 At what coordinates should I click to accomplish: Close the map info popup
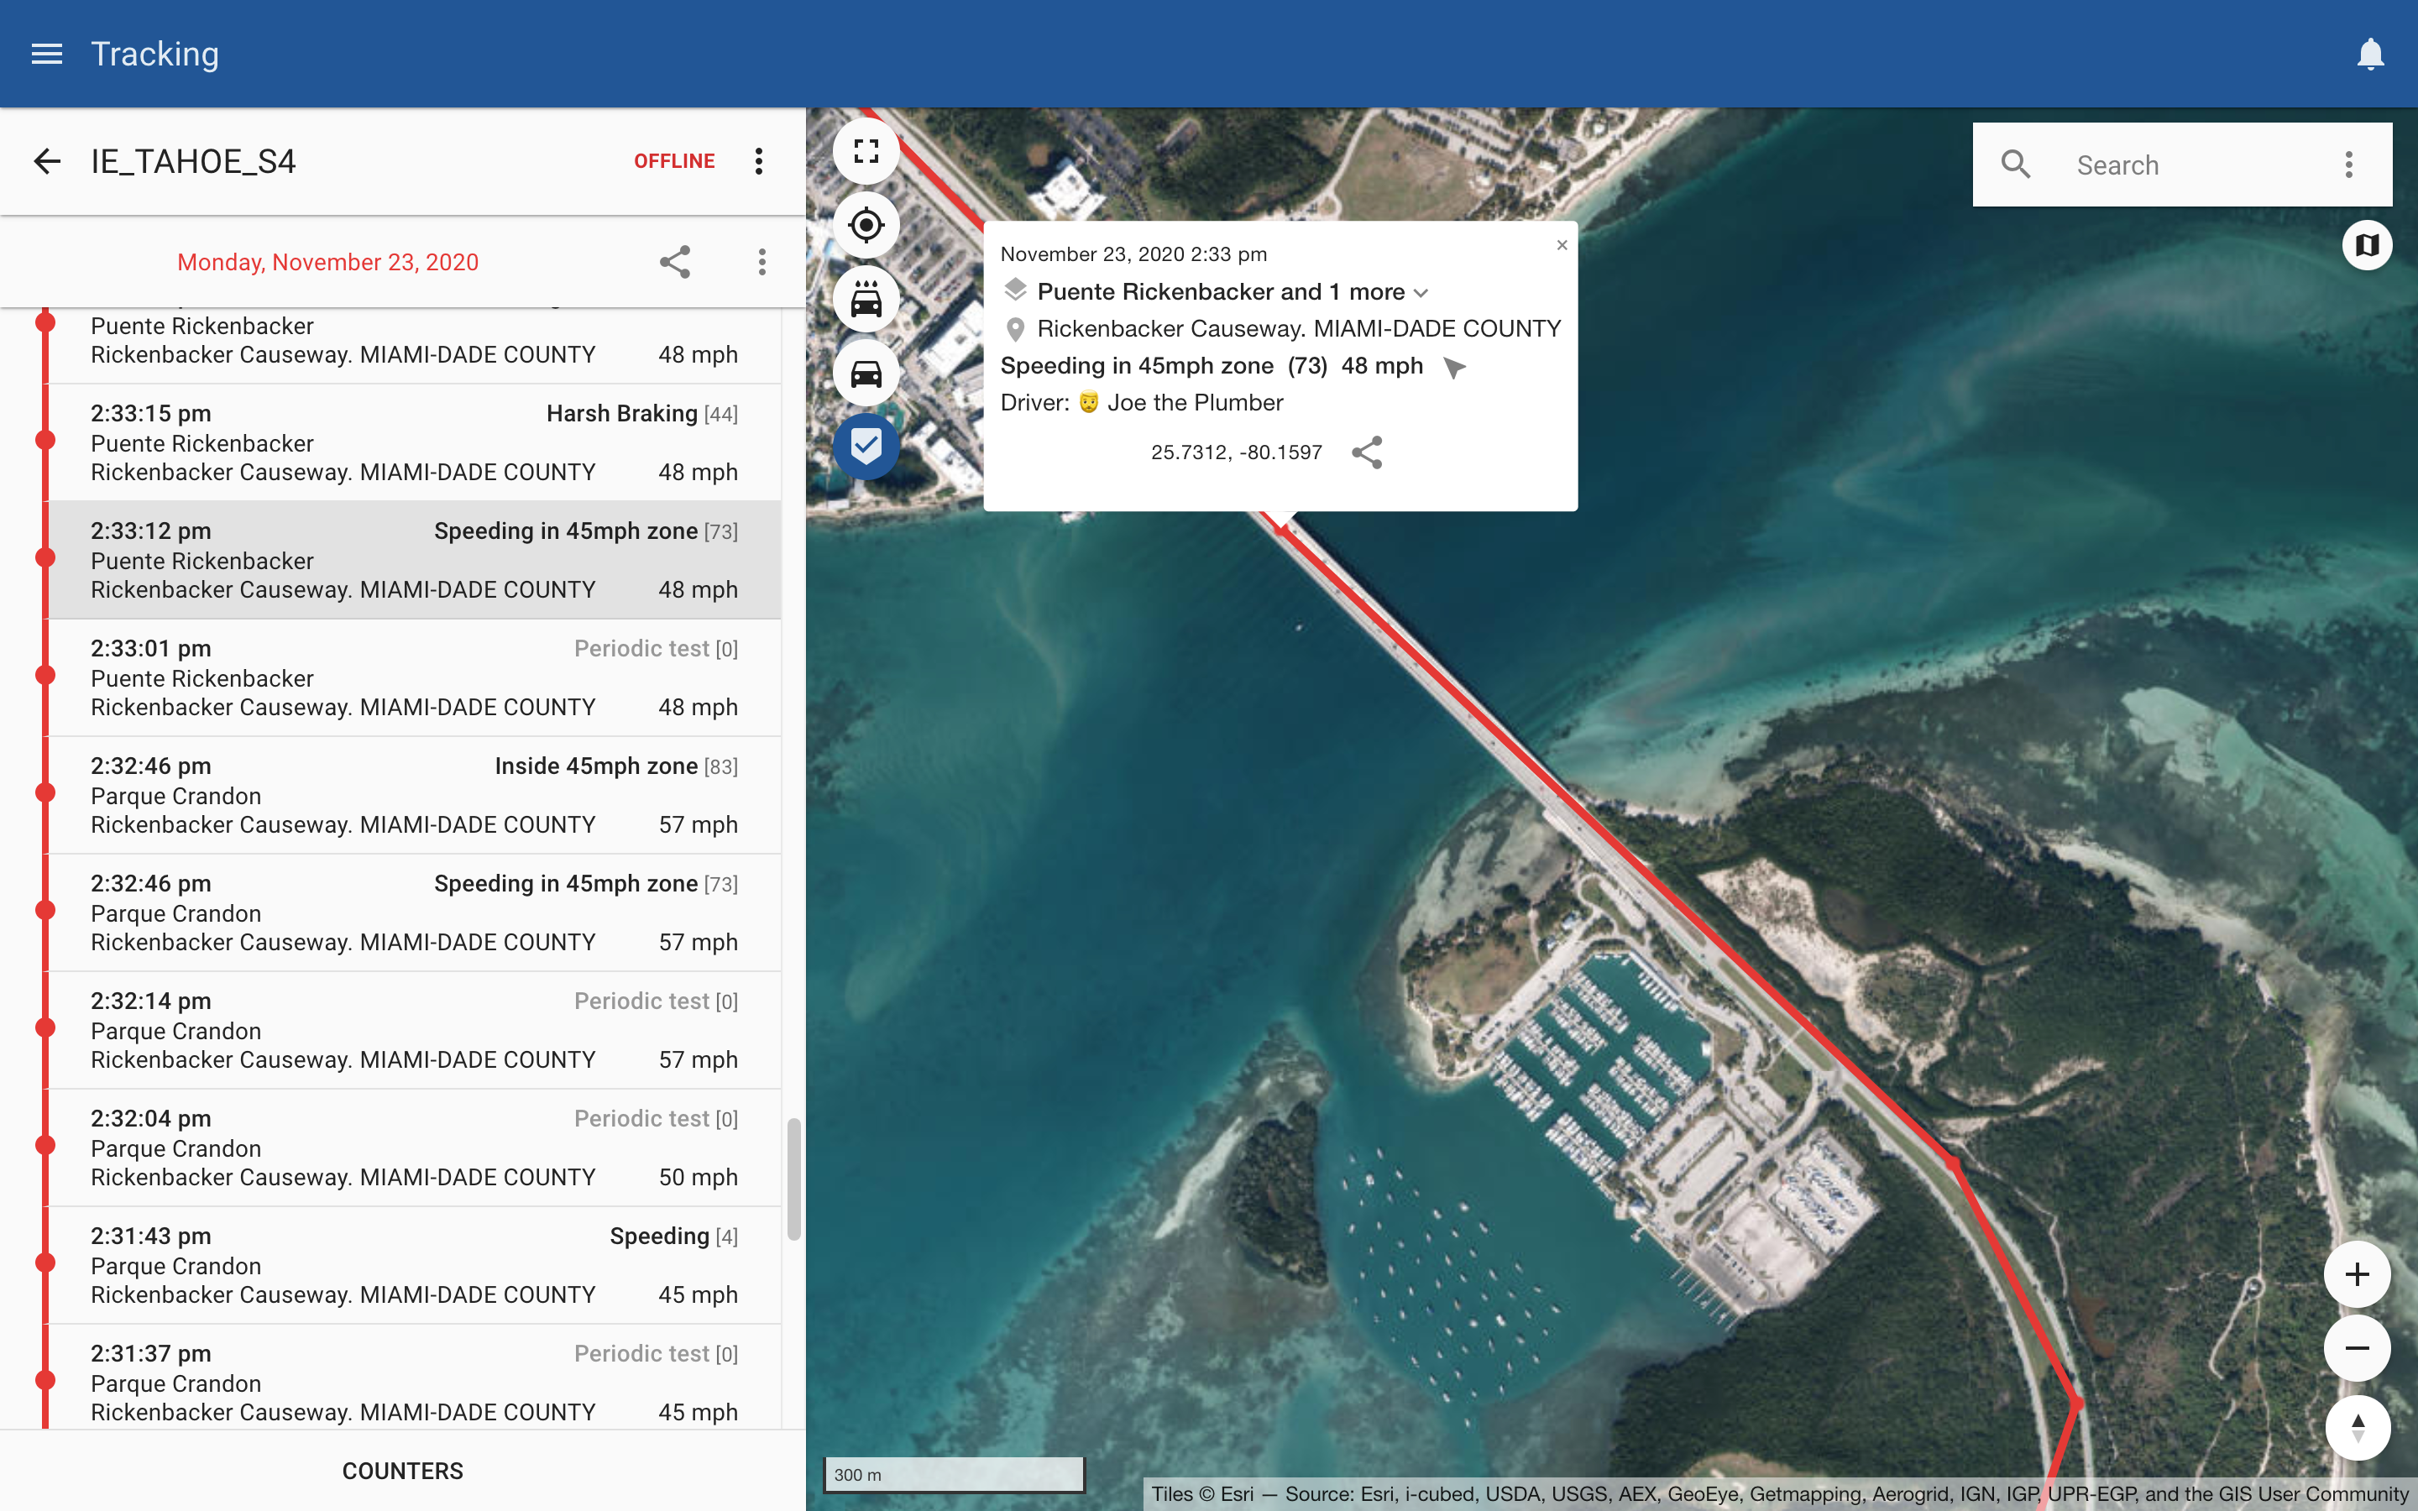[x=1562, y=245]
